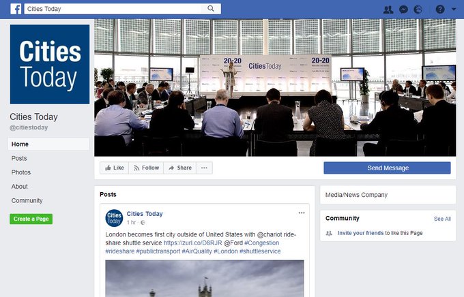
Task: Expand the account dropdown arrow
Action: [454, 10]
